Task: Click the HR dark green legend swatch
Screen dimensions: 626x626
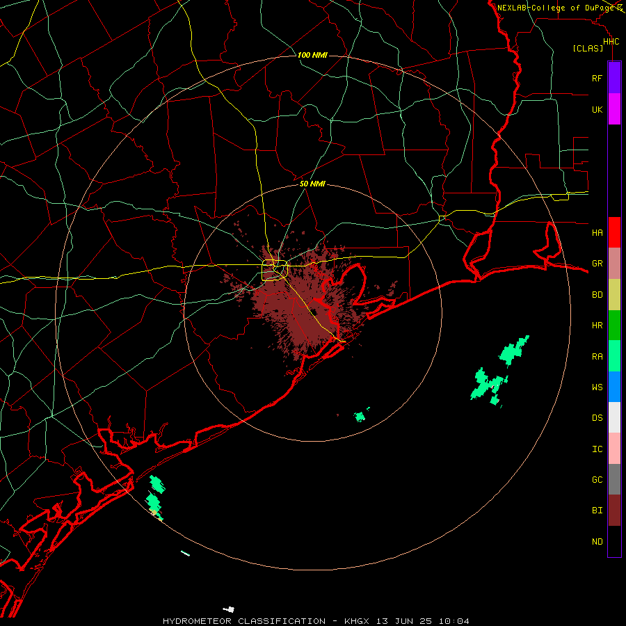Action: (x=614, y=325)
